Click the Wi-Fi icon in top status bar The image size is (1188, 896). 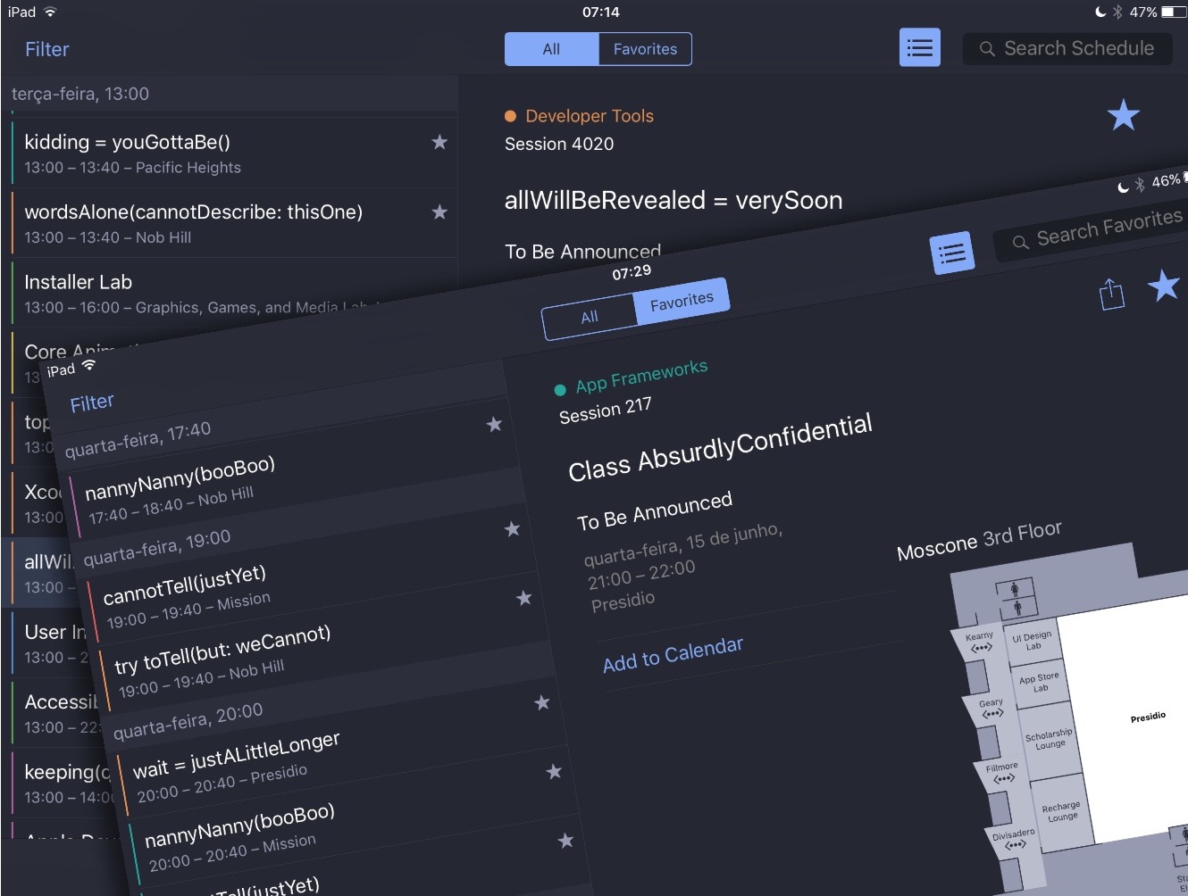click(50, 12)
